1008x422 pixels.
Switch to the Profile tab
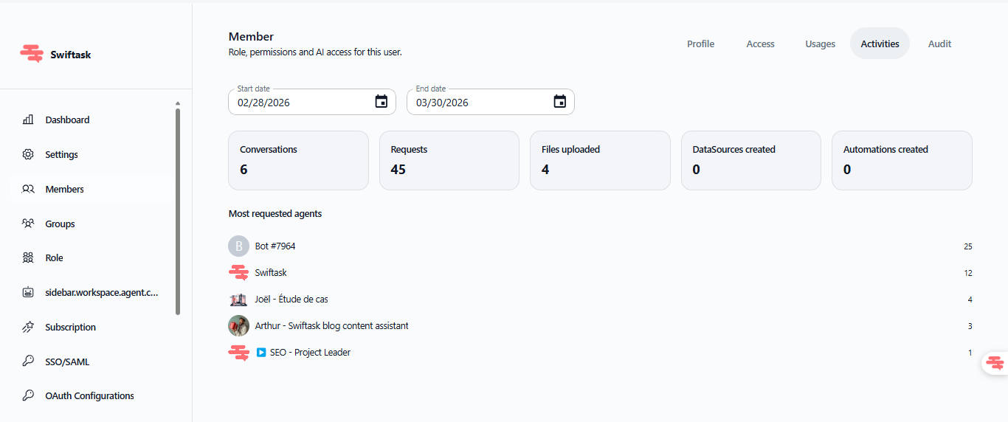(700, 44)
